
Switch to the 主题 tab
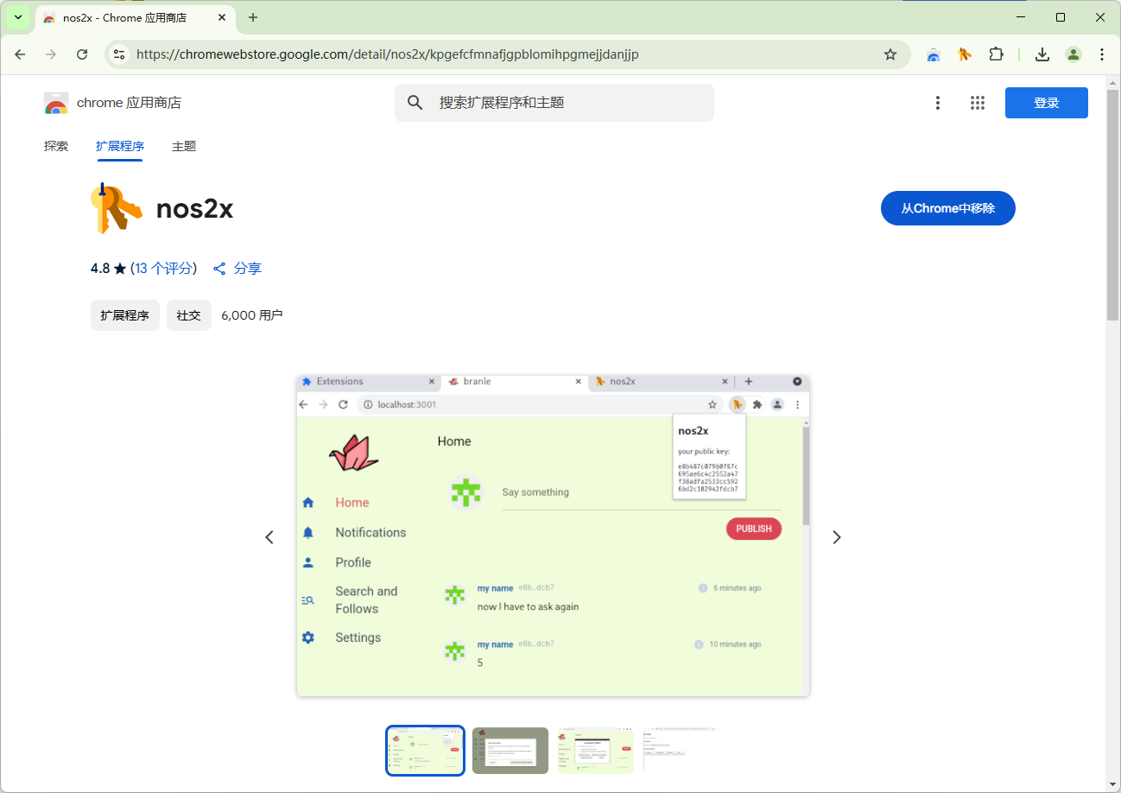point(183,146)
